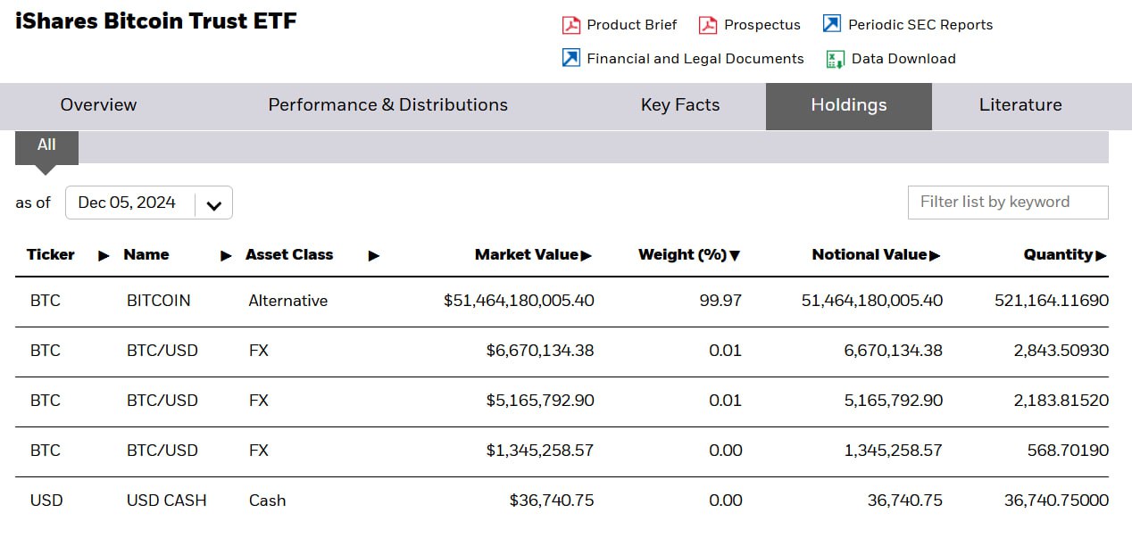The width and height of the screenshot is (1132, 538).
Task: Click the Periodic SEC Reports arrow icon
Action: tap(832, 24)
